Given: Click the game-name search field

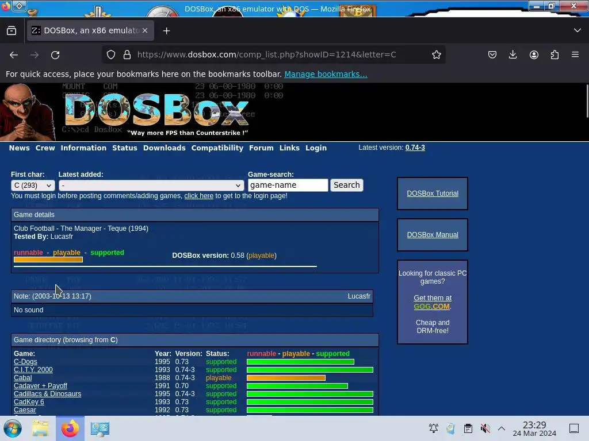Looking at the screenshot, I should click(x=288, y=185).
